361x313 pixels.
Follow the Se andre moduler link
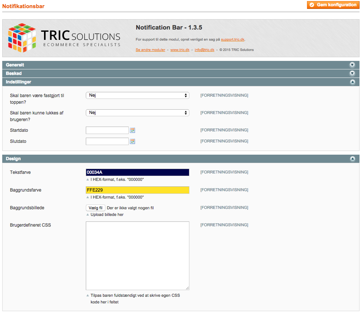(150, 50)
